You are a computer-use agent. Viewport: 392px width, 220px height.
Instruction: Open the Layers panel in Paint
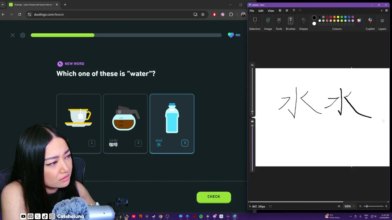(382, 20)
